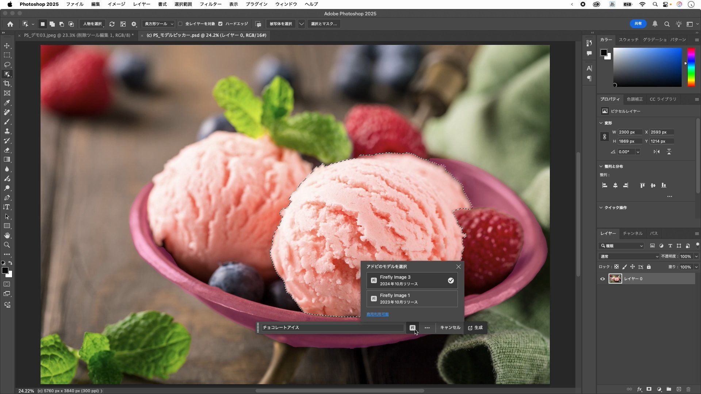Select the Hand tool
The height and width of the screenshot is (394, 701).
click(7, 235)
